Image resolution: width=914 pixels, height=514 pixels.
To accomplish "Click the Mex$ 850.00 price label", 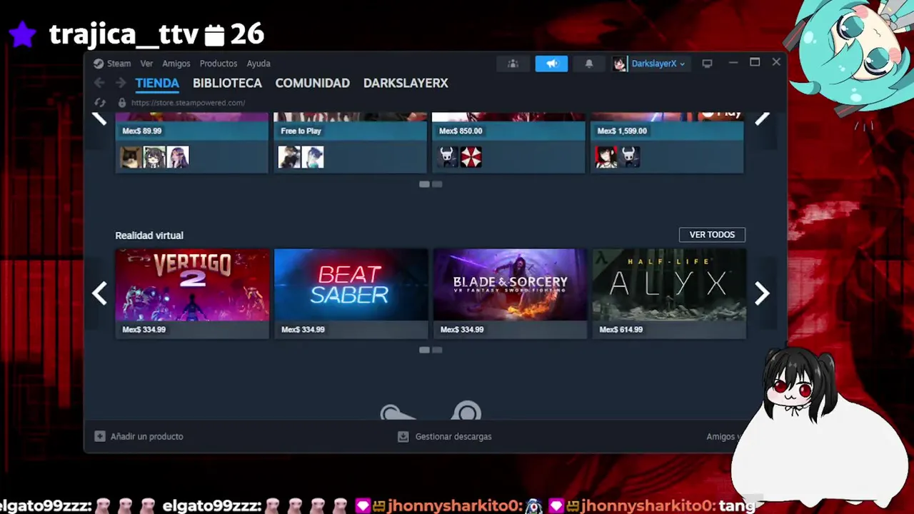I will (x=461, y=131).
